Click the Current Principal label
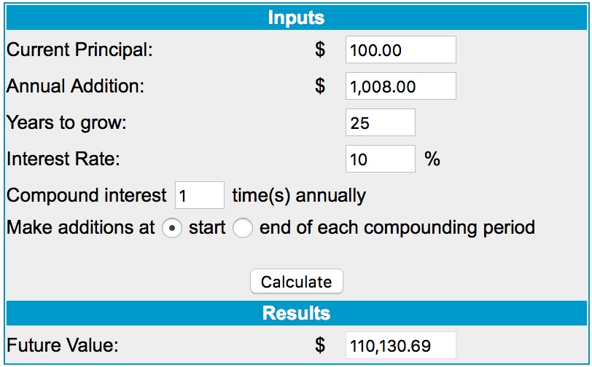 [80, 50]
